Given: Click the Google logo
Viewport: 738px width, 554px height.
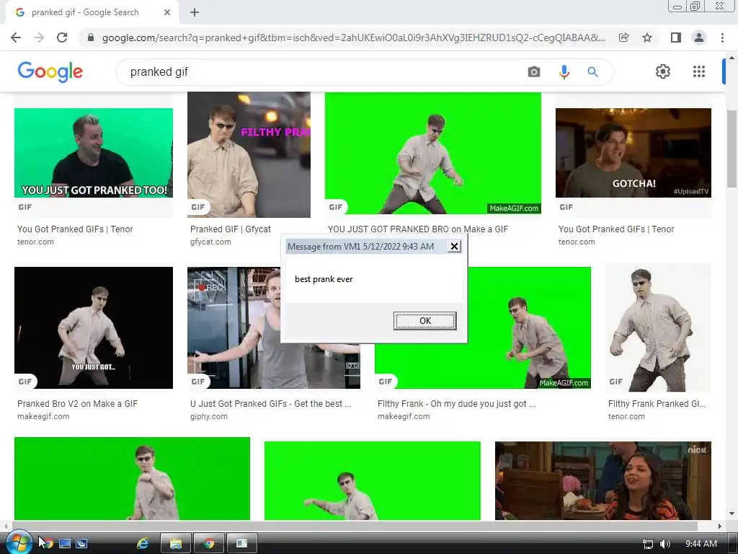Looking at the screenshot, I should coord(50,71).
